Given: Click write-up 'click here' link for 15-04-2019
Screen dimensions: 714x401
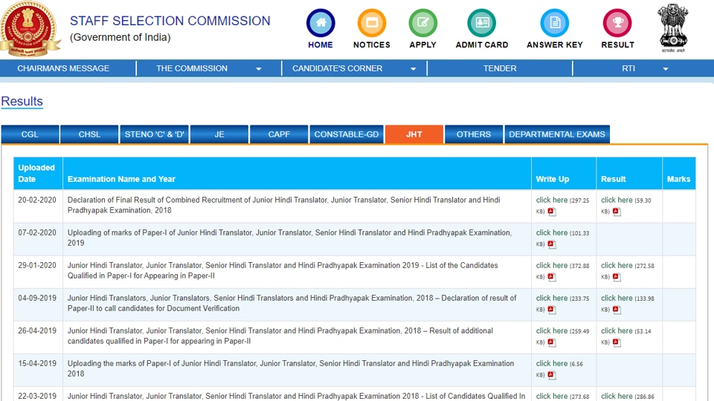Looking at the screenshot, I should click(x=552, y=364).
